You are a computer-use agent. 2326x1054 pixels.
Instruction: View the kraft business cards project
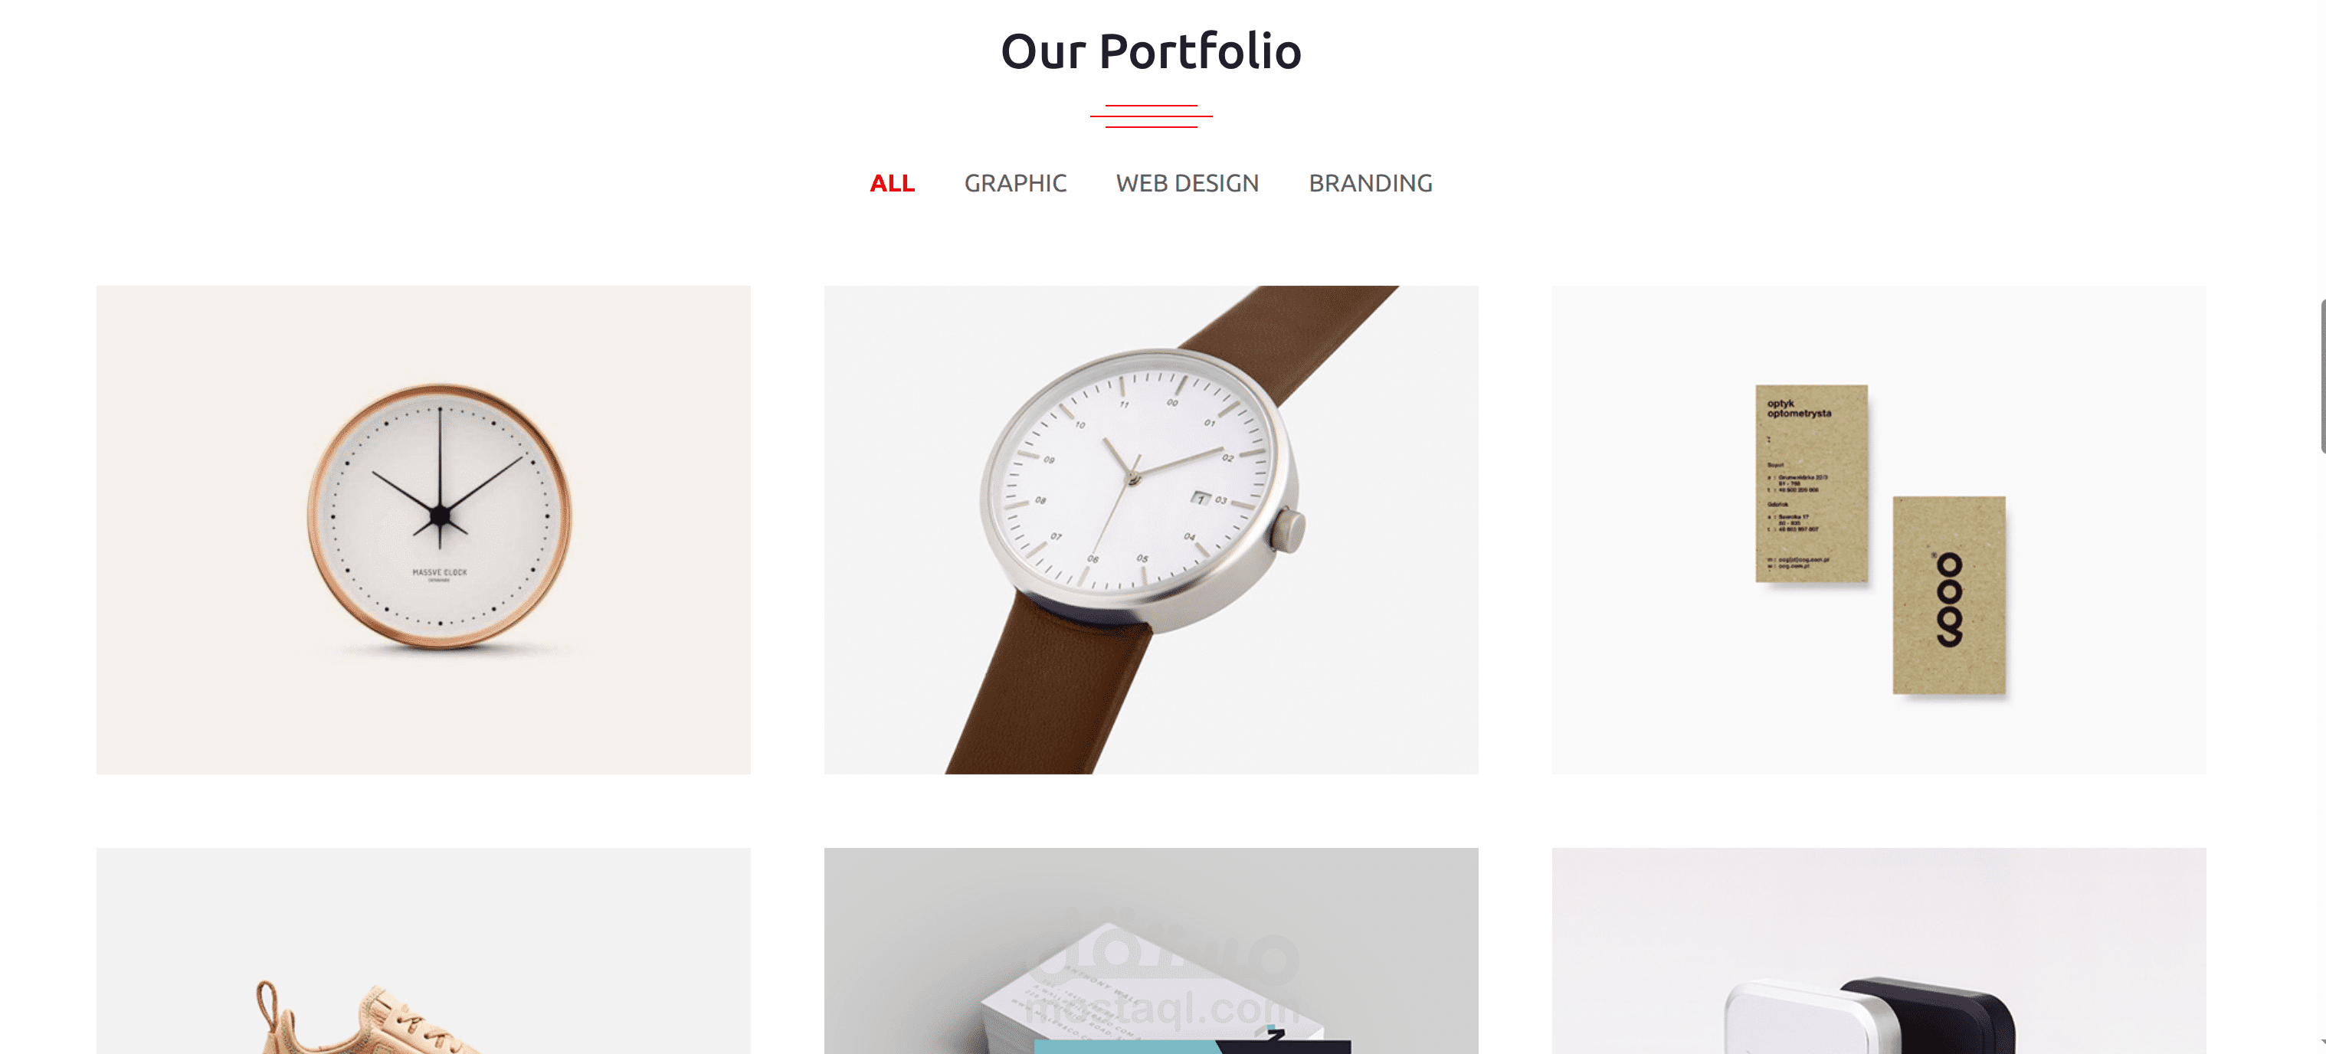(1879, 530)
